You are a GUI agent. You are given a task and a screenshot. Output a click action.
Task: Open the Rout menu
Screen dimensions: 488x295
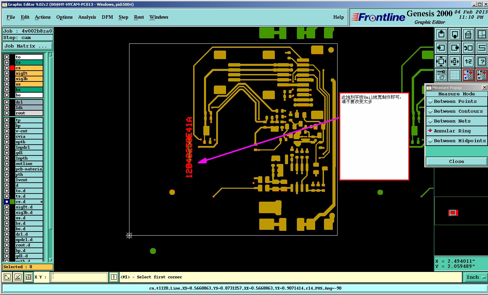(x=139, y=17)
